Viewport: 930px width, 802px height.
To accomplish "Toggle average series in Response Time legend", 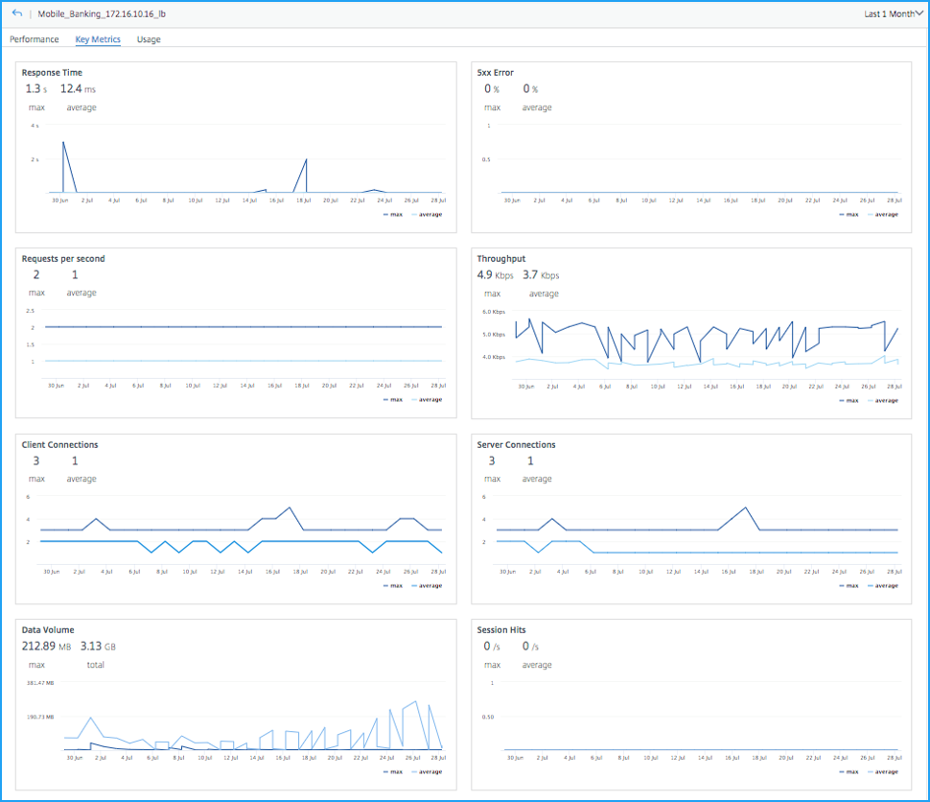I will coord(427,214).
